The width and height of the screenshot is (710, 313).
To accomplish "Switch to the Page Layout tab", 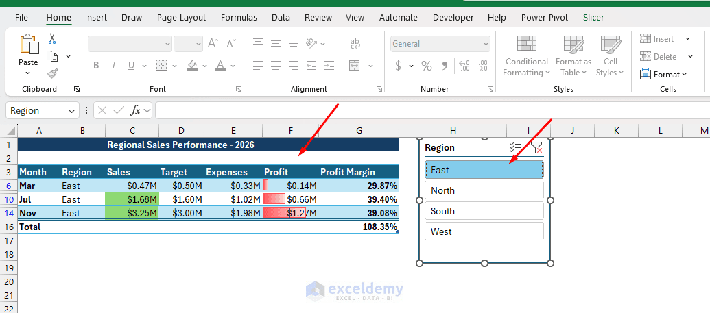I will [181, 18].
